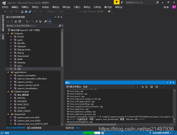
Task: Click the Undo toolbar icon
Action: point(35,11)
